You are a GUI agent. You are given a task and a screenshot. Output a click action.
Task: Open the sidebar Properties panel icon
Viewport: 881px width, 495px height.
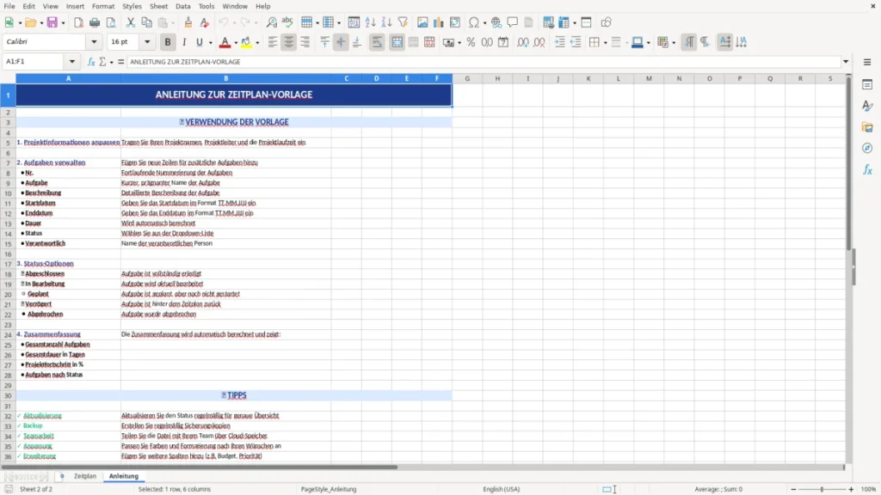[867, 85]
